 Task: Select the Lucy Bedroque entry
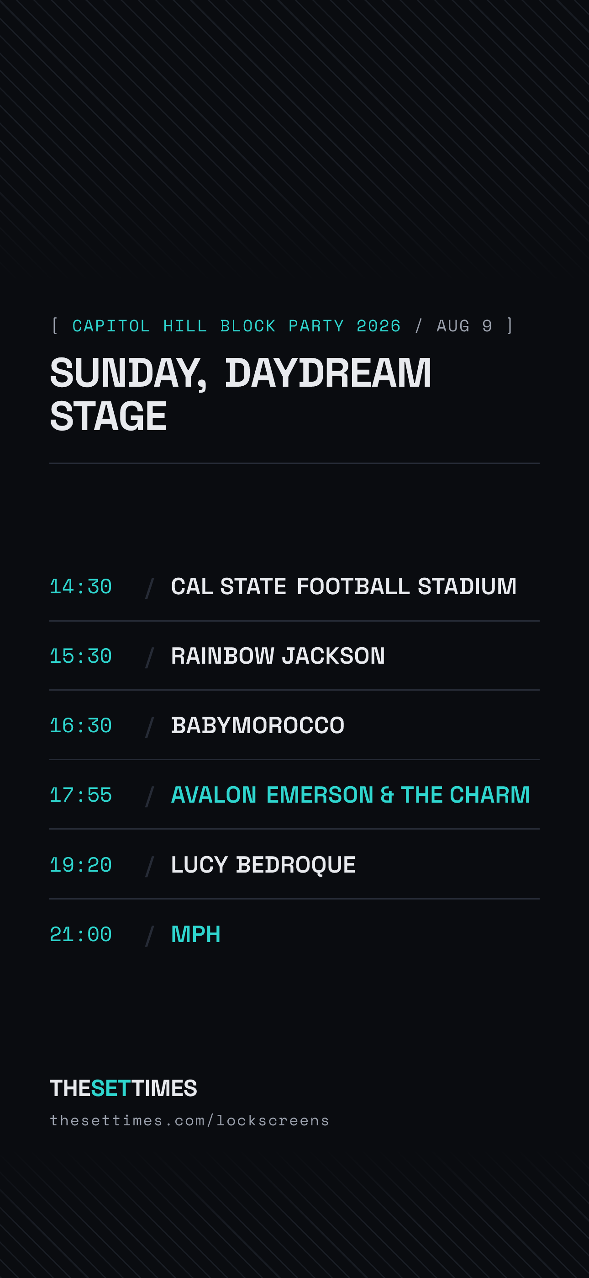263,865
